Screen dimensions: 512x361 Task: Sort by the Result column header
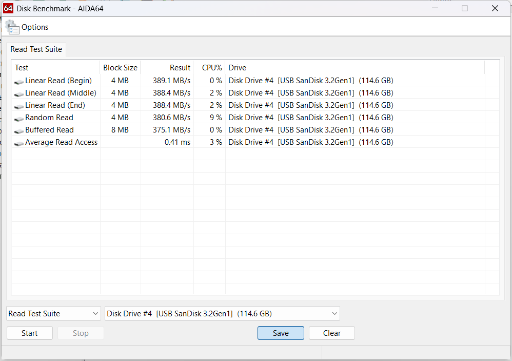pyautogui.click(x=167, y=68)
